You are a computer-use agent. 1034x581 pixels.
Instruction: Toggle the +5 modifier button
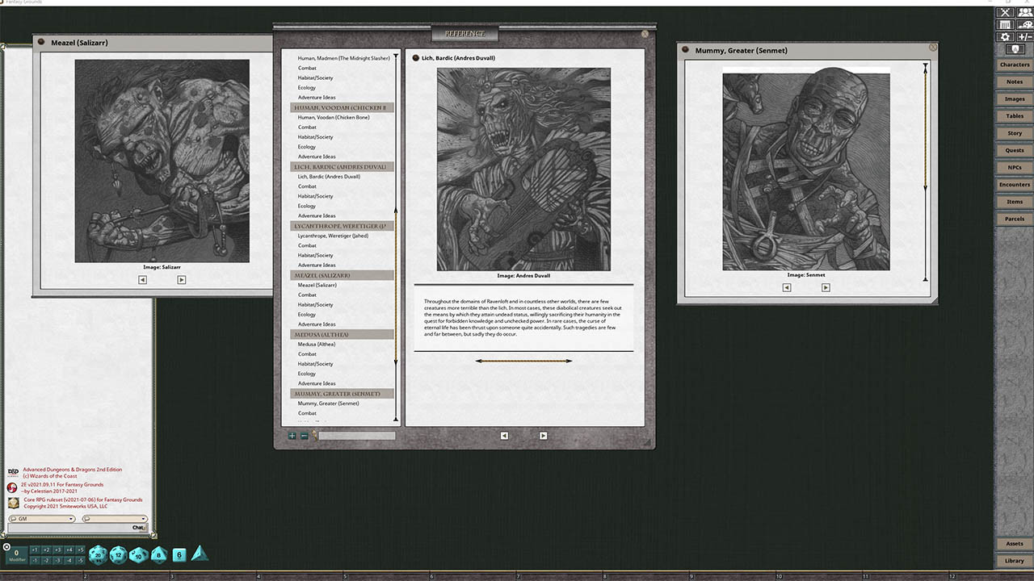pos(80,550)
